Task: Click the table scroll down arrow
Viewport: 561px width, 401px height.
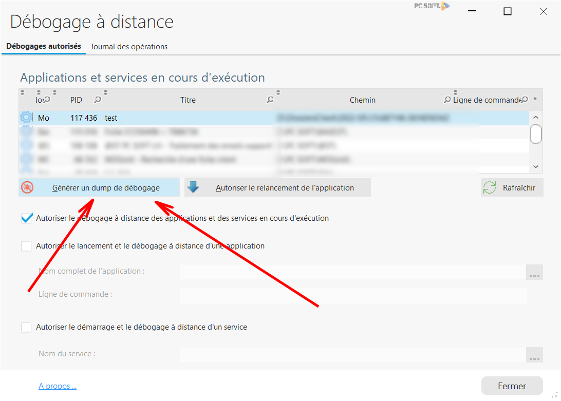Action: point(536,166)
